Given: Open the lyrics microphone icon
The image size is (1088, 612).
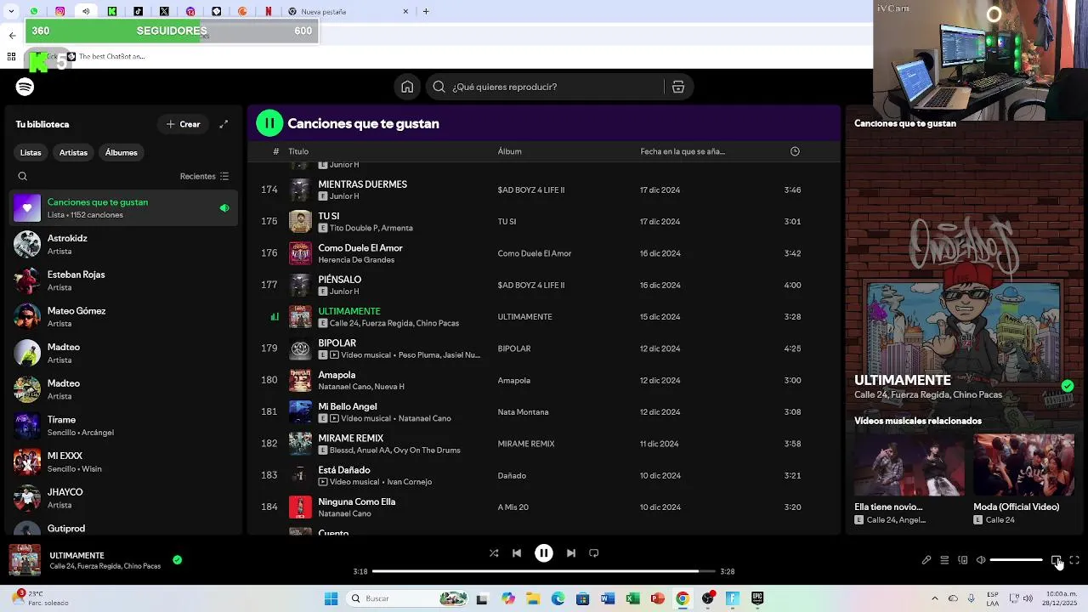Looking at the screenshot, I should (926, 560).
